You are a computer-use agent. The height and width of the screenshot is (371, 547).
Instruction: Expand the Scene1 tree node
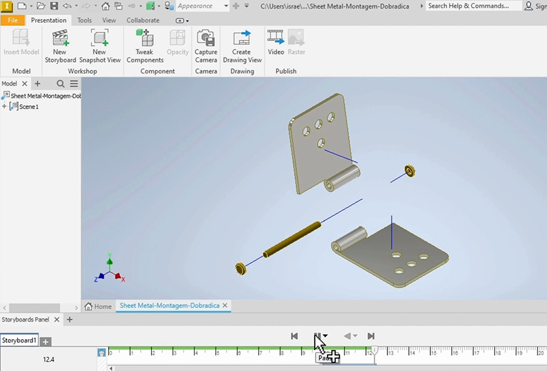tap(5, 107)
